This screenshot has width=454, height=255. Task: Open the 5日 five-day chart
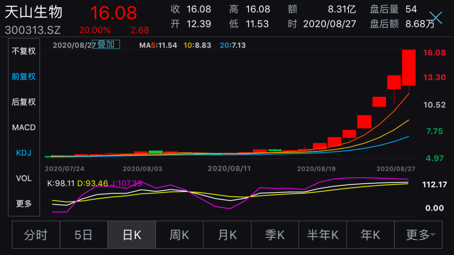click(83, 235)
